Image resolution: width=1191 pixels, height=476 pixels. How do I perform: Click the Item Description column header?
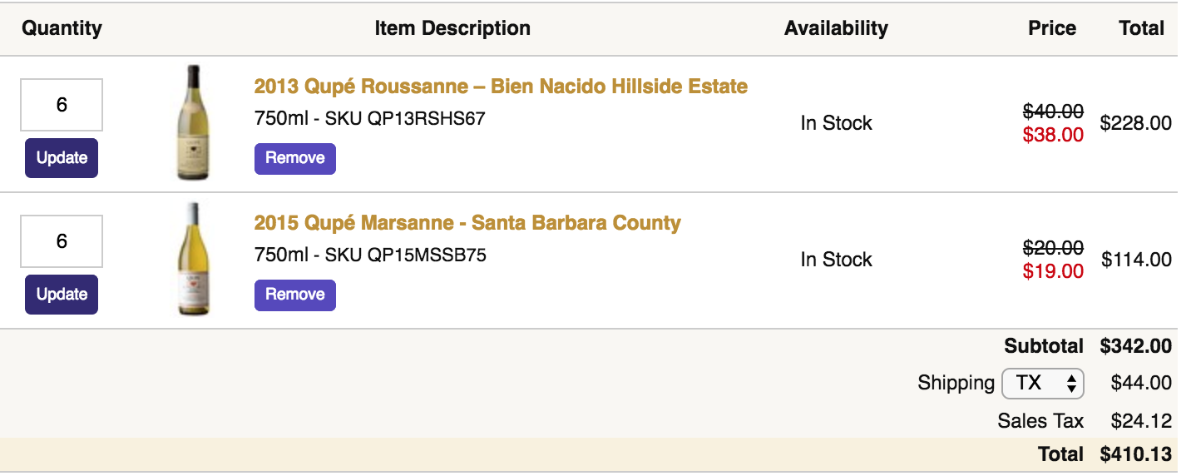tap(452, 28)
